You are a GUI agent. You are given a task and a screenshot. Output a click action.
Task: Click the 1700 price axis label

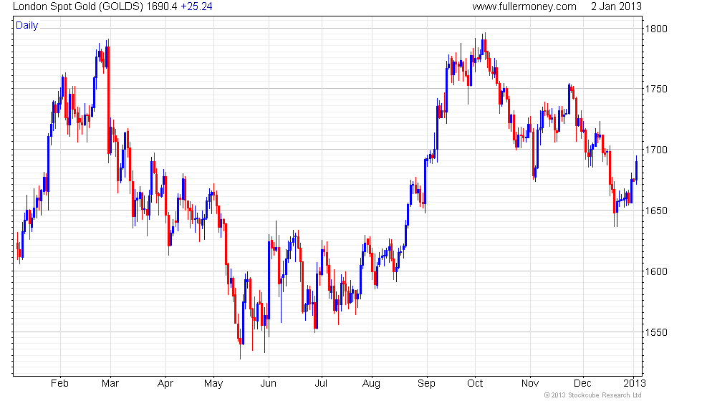tap(656, 150)
